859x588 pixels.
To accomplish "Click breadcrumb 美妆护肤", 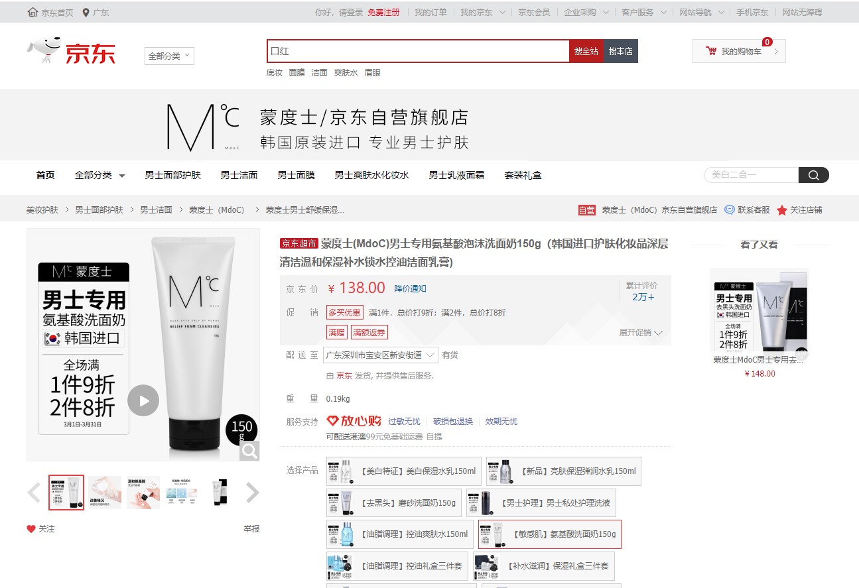I will (42, 210).
